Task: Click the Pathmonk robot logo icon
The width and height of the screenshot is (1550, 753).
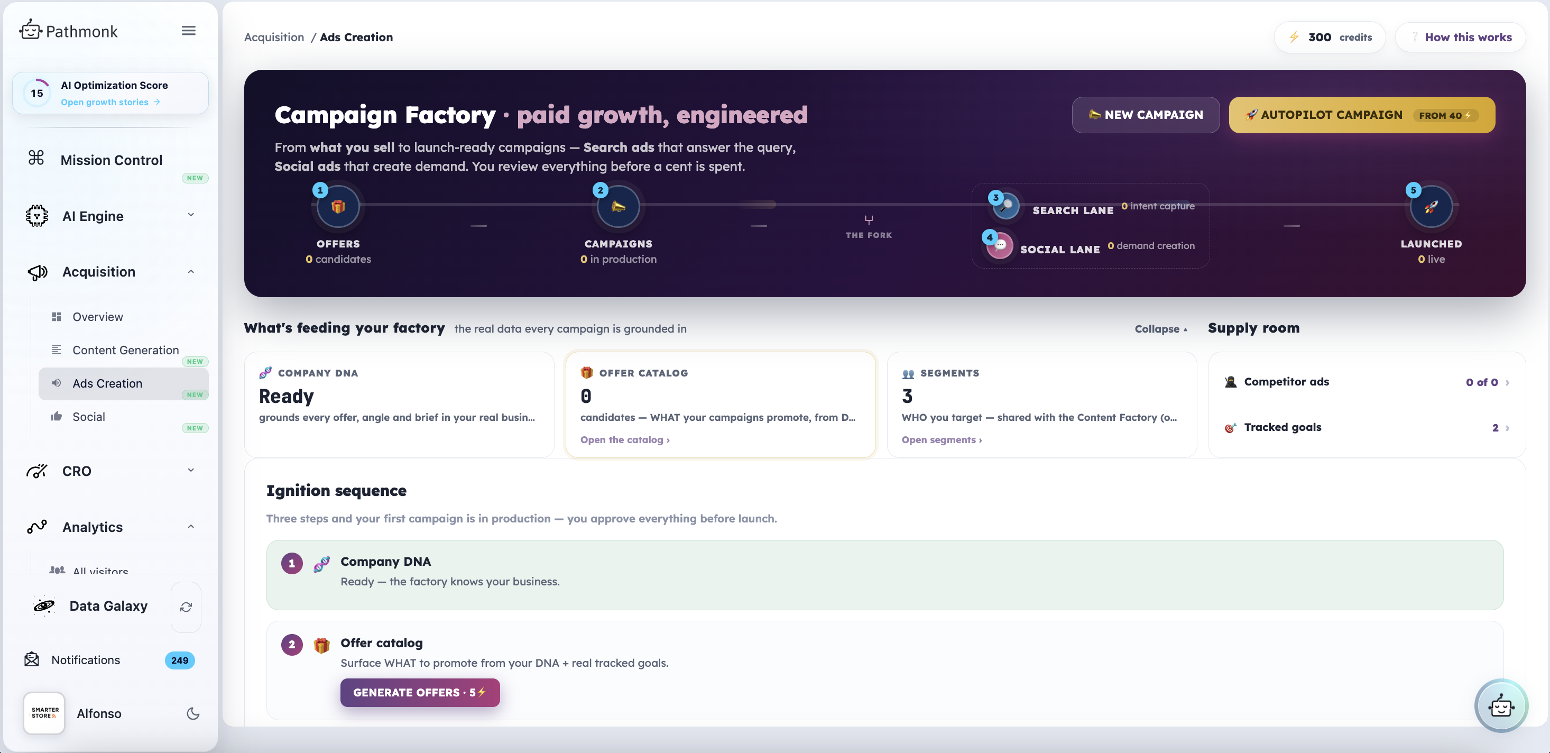Action: (30, 30)
